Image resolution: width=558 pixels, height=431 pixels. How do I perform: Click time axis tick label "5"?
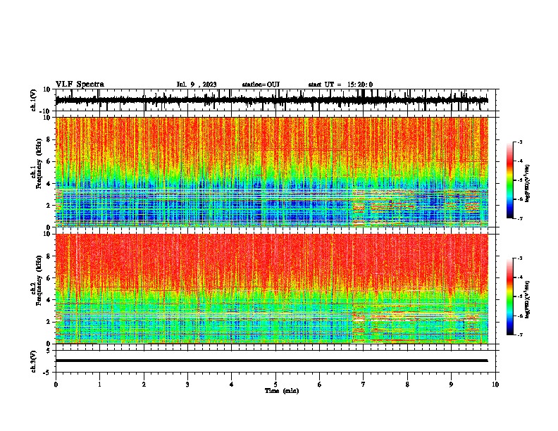pos(275,385)
